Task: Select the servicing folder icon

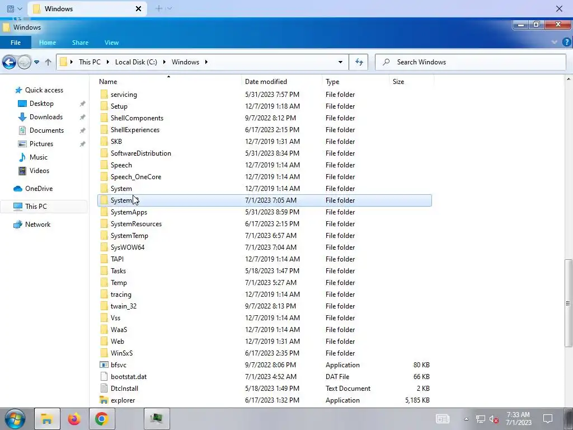Action: [x=104, y=95]
